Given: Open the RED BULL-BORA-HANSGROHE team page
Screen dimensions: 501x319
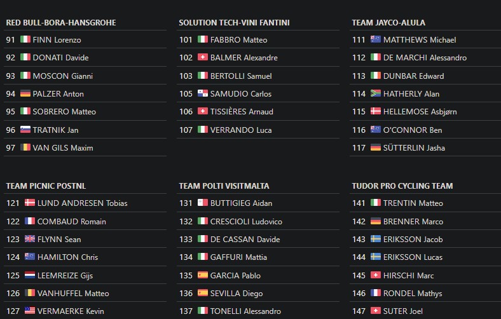Looking at the screenshot, I should pos(61,23).
